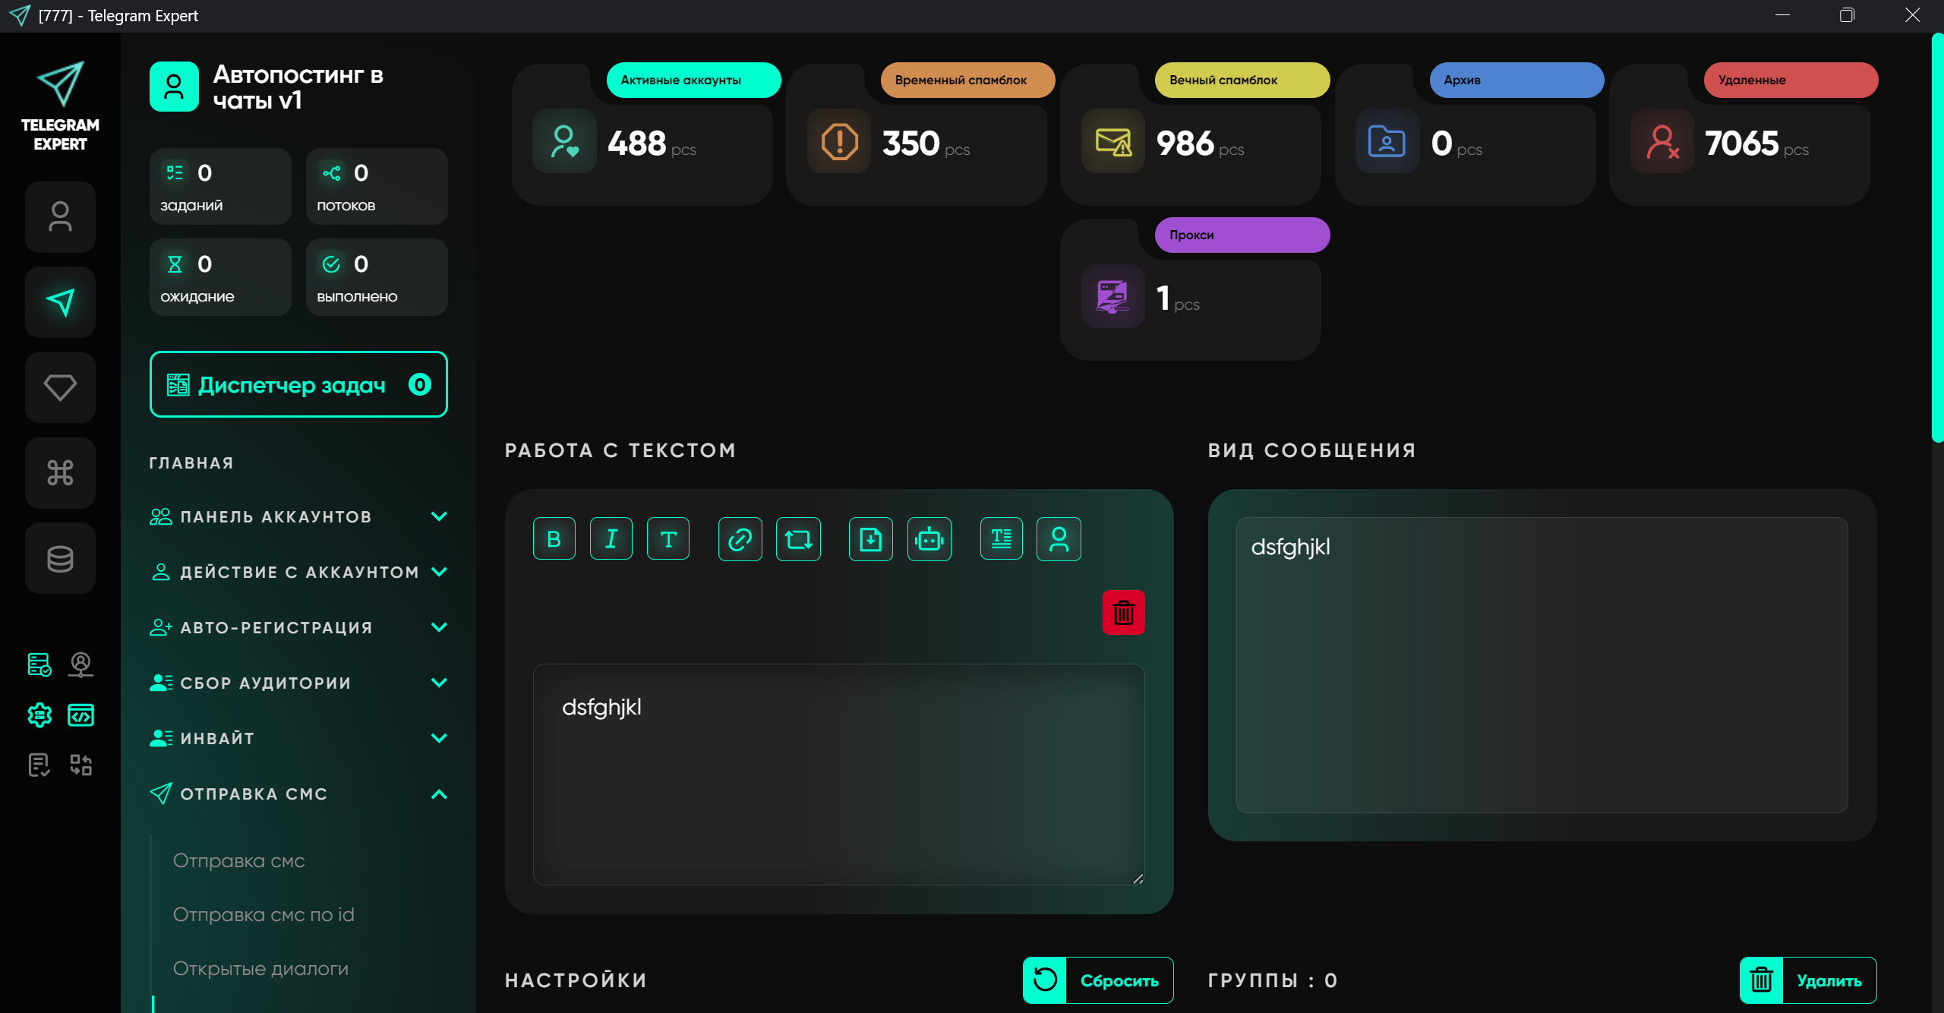This screenshot has height=1013, width=1944.
Task: Click the red trash icon above text field
Action: pos(1123,612)
